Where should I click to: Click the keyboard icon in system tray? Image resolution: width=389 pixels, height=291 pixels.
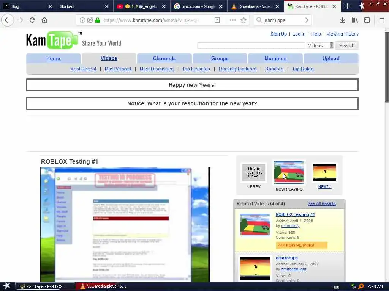(x=337, y=287)
